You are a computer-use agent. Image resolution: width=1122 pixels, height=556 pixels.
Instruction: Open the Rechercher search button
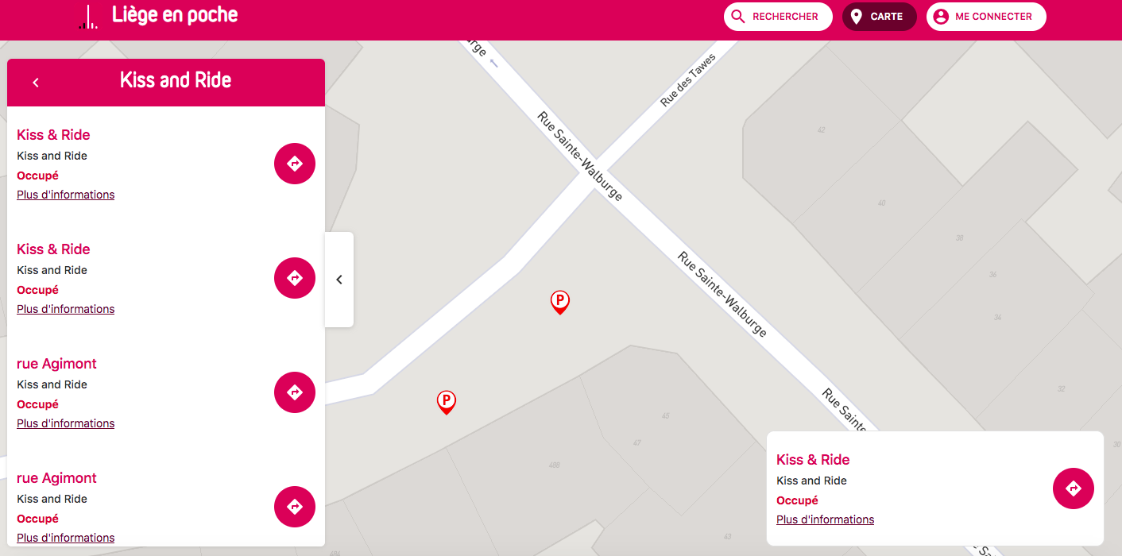(x=778, y=17)
